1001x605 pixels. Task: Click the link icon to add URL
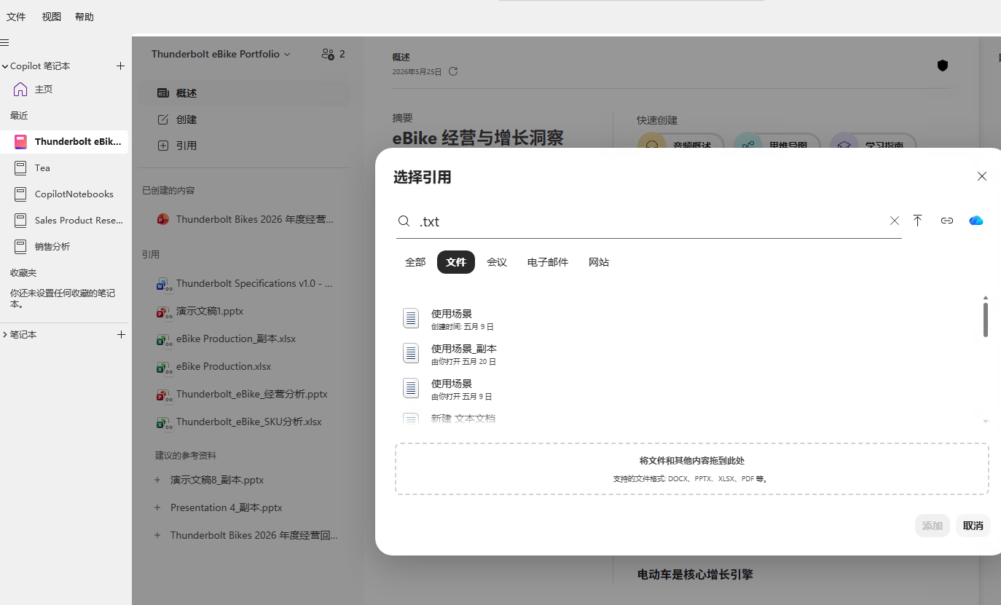(x=947, y=221)
